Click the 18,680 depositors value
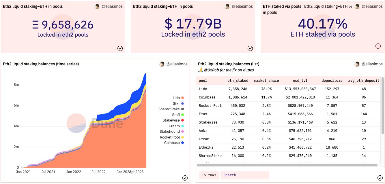 click(332, 147)
